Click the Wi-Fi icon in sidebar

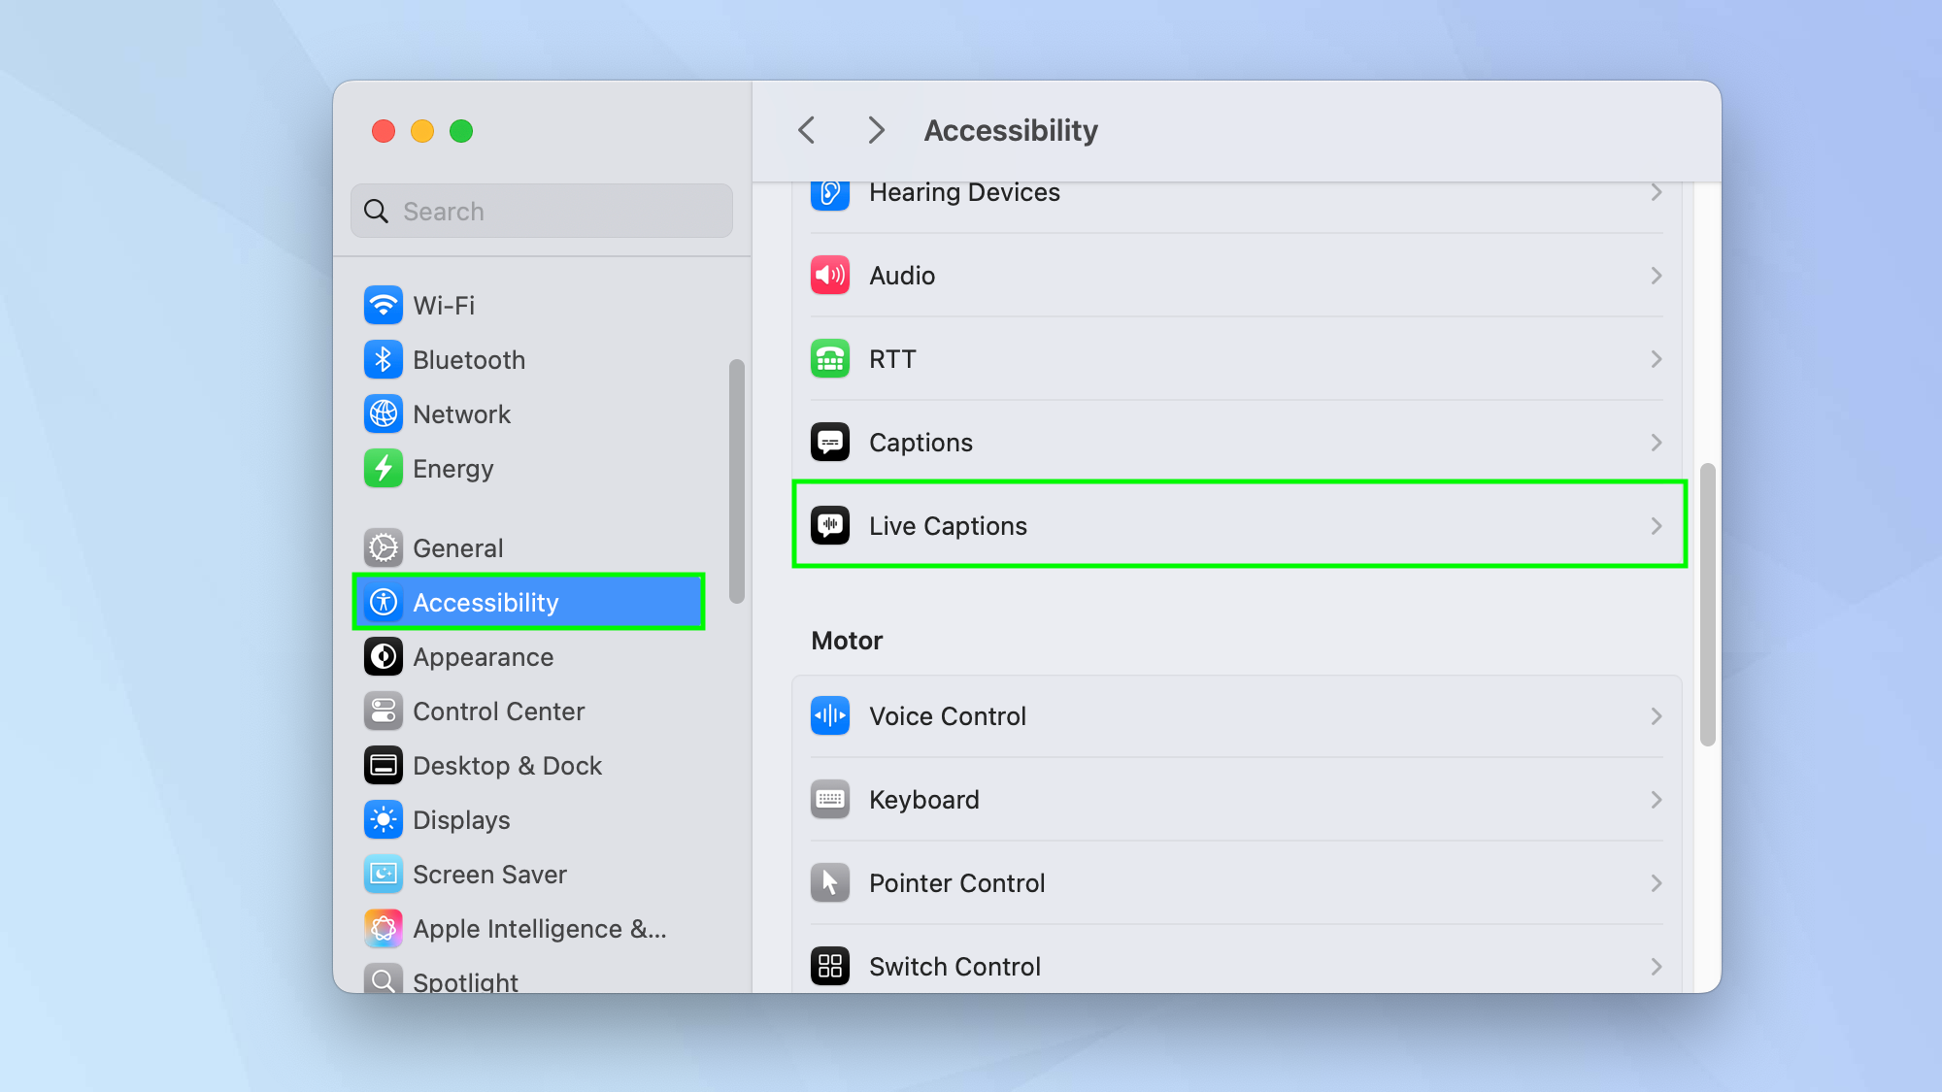[384, 306]
